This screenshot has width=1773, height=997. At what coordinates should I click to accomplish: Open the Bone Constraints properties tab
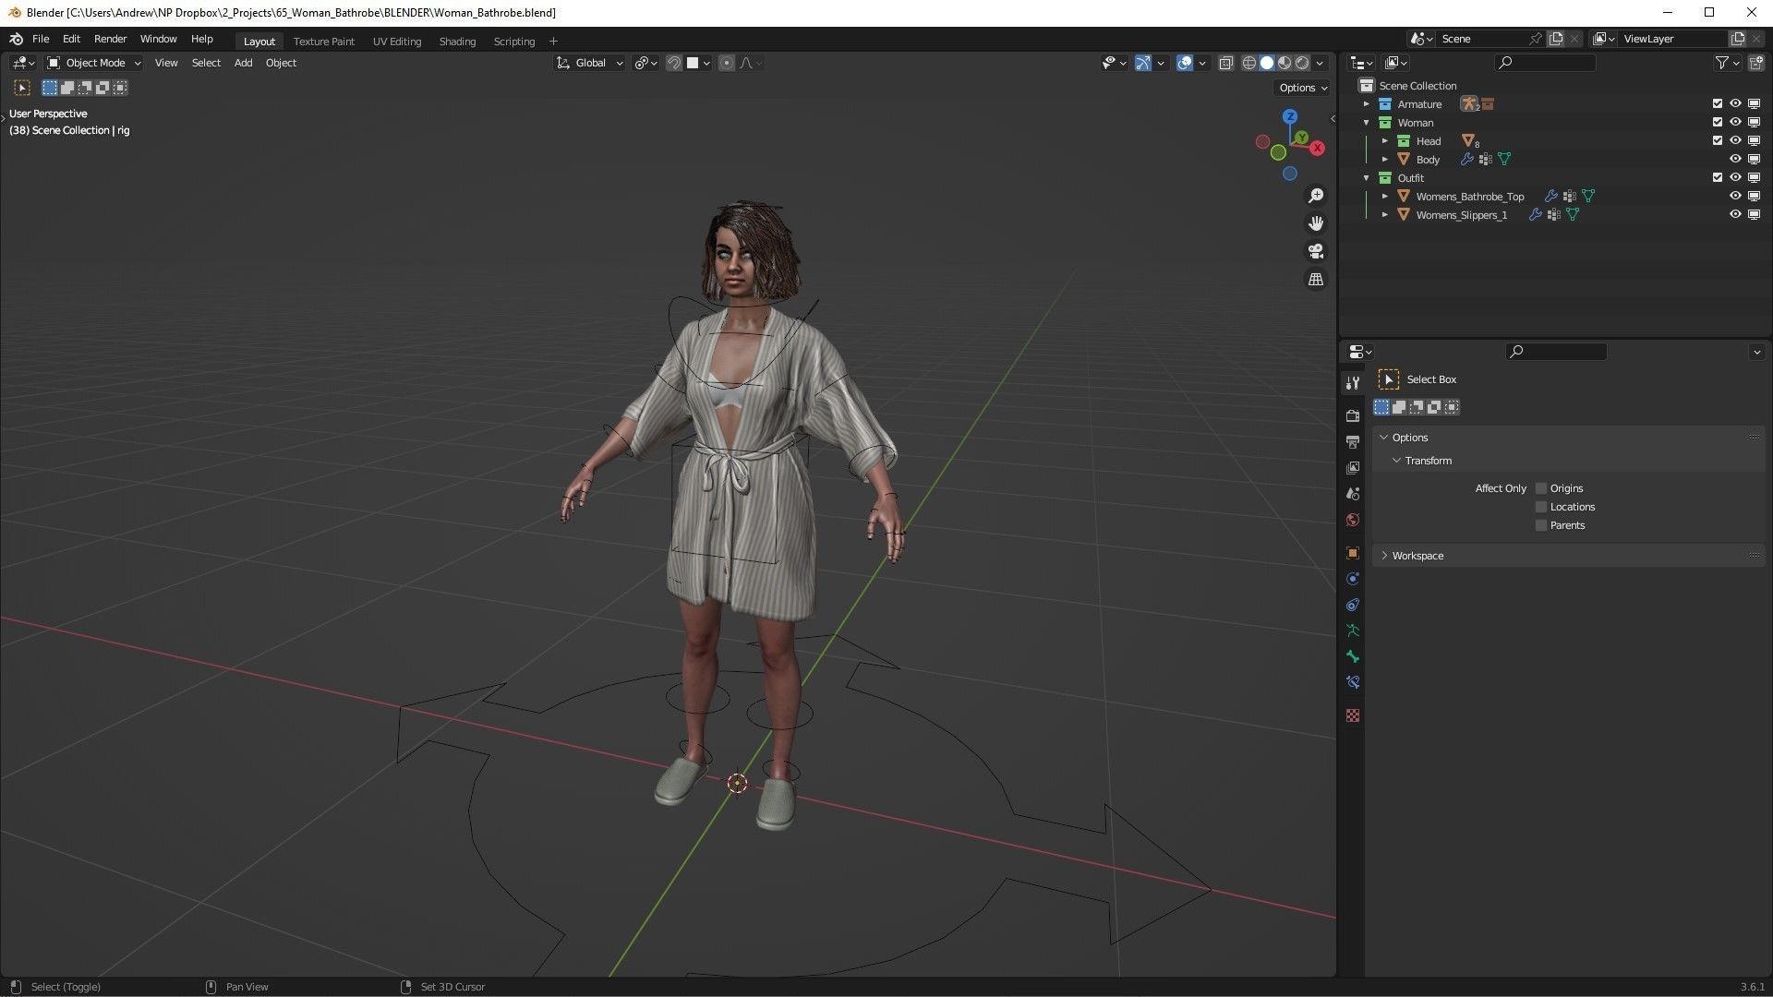tap(1352, 682)
